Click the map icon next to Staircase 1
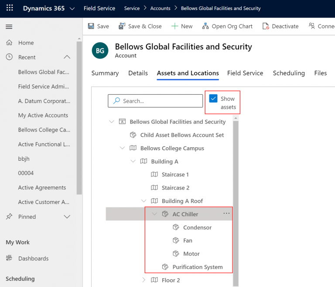Viewport: 335px width, 287px height. pos(154,174)
